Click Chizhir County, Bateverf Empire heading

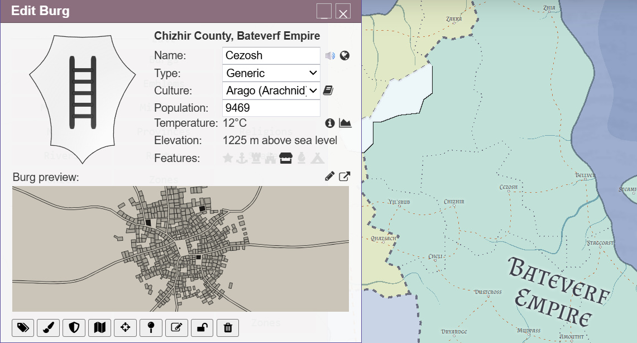tap(237, 36)
